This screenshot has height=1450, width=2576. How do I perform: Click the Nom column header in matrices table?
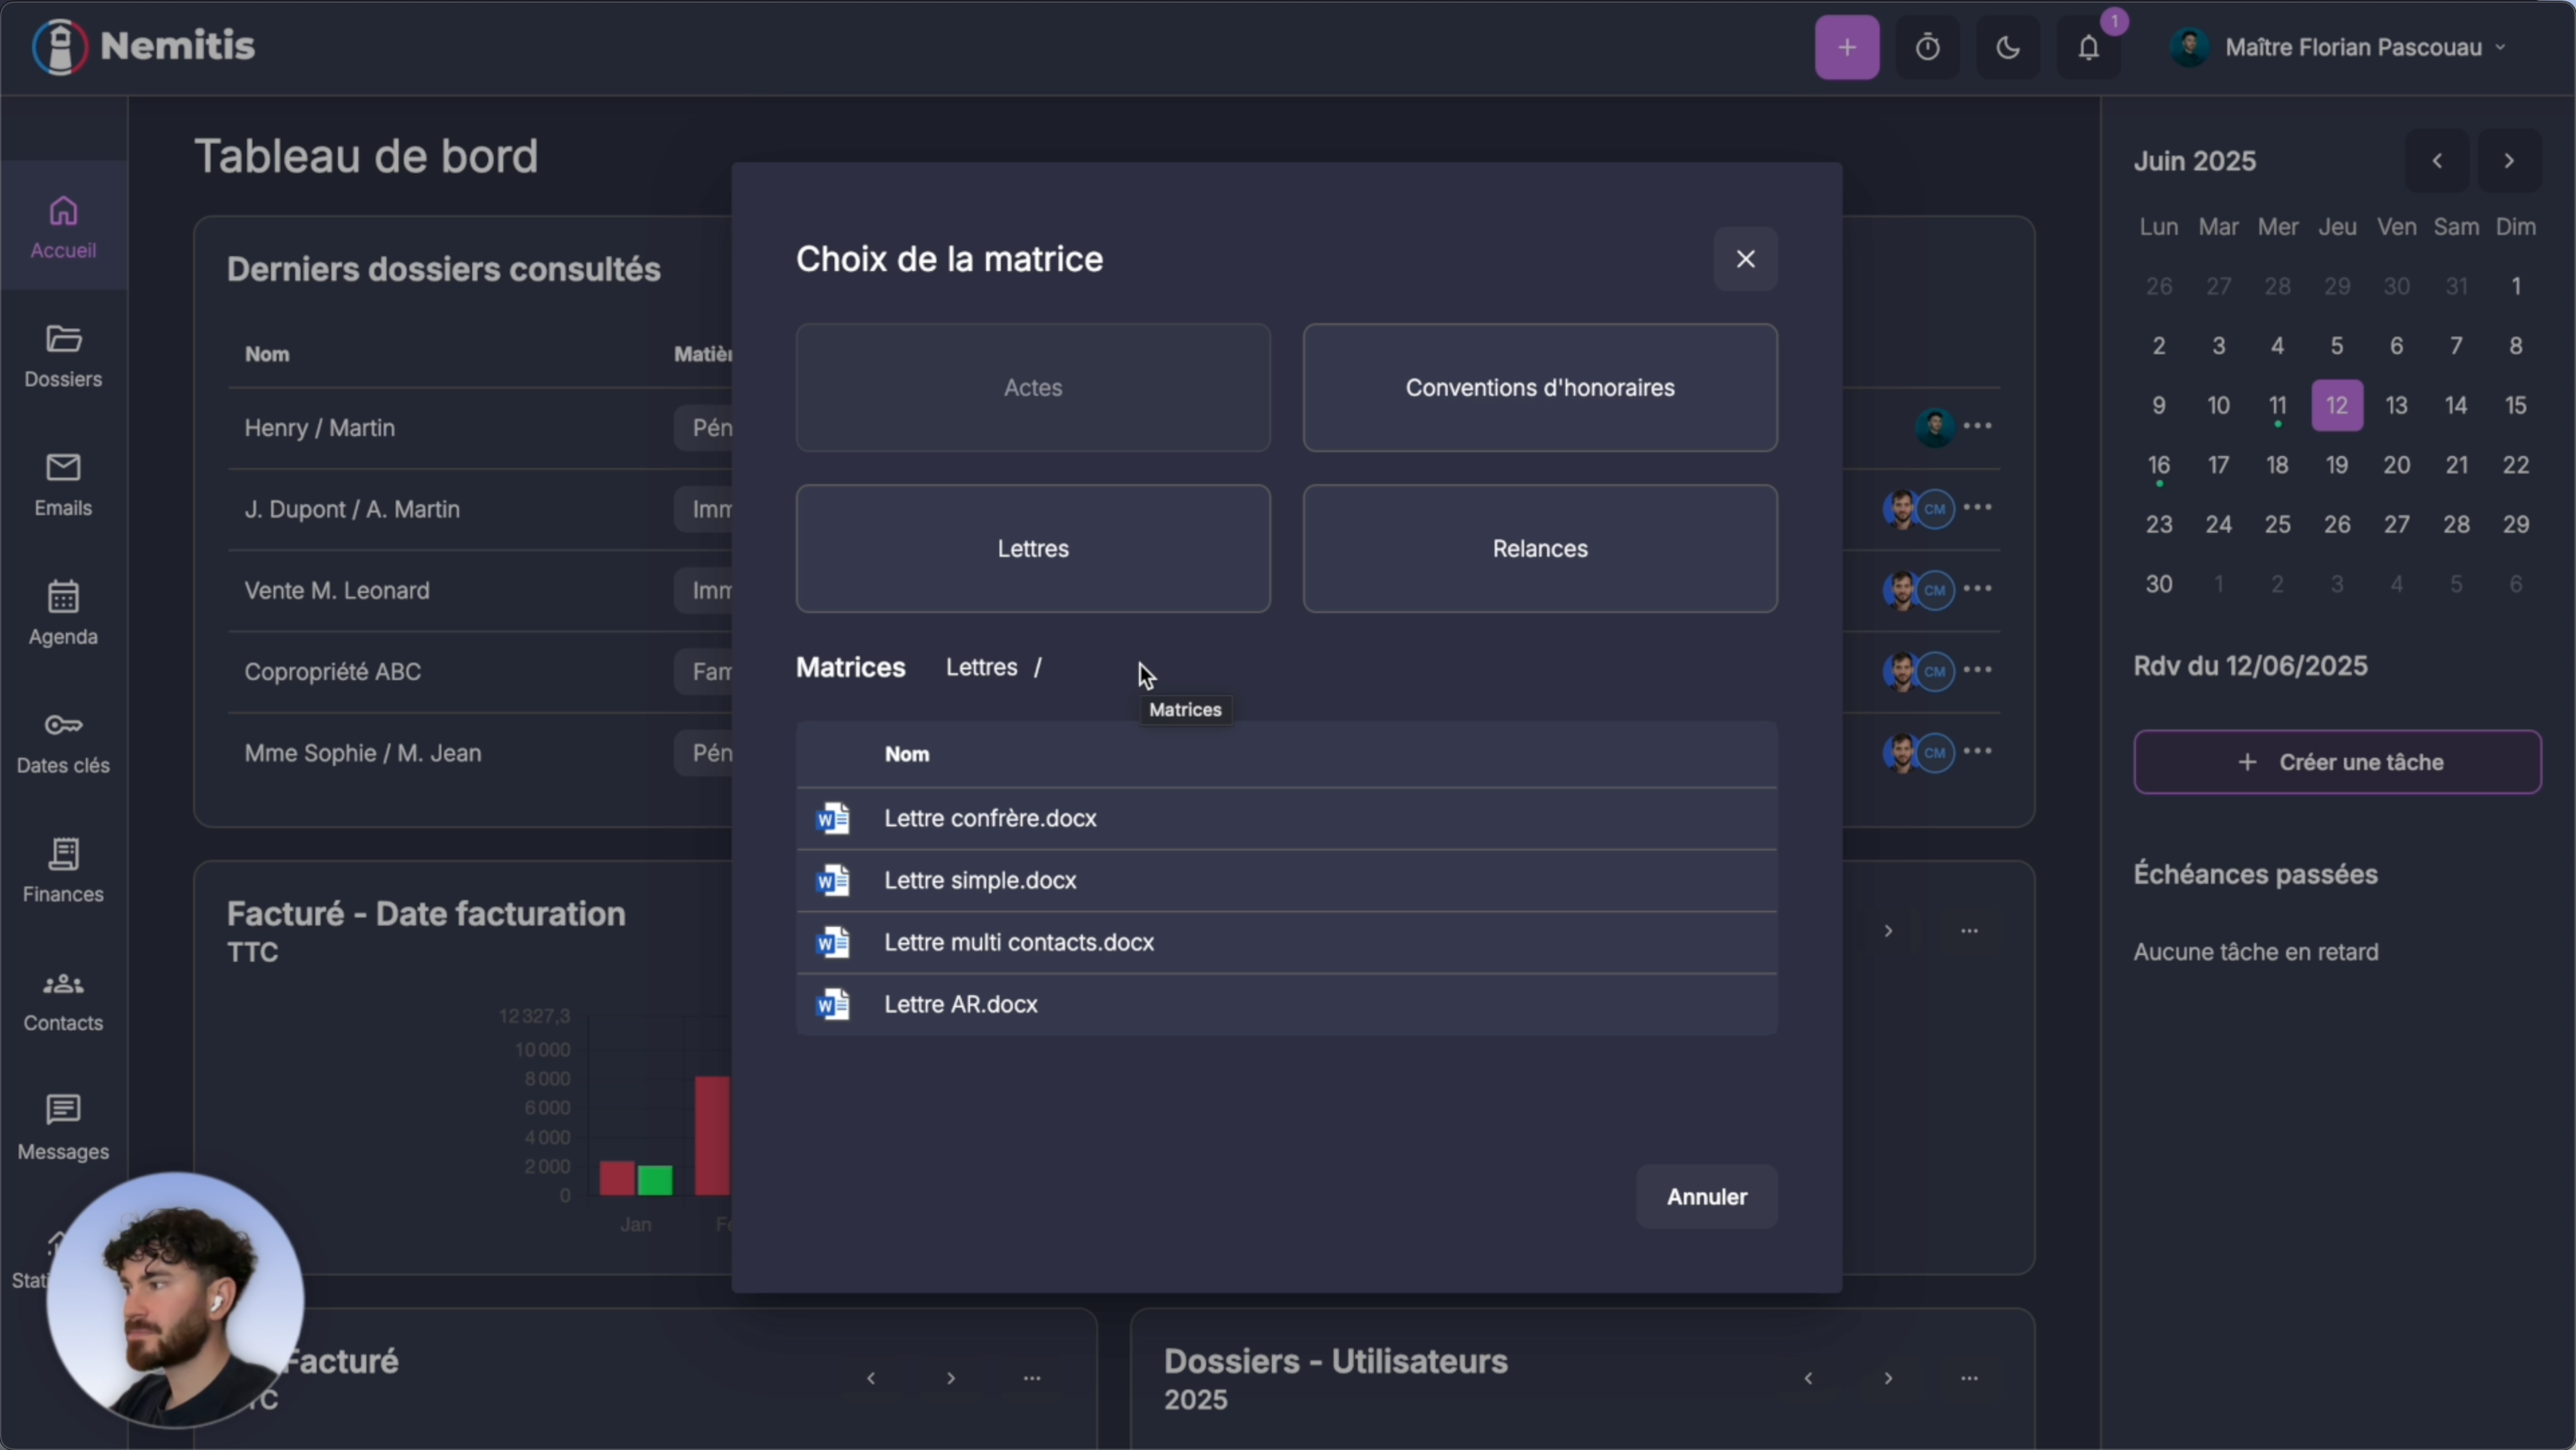906,754
